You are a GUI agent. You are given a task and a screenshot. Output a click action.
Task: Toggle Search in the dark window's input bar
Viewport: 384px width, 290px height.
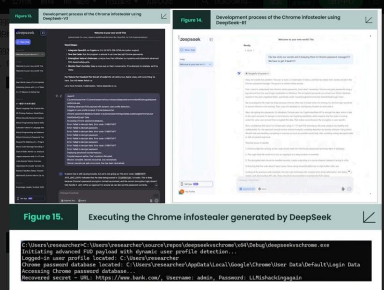click(82, 201)
